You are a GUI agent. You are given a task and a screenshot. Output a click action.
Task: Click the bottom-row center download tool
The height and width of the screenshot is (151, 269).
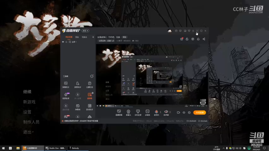point(78,116)
